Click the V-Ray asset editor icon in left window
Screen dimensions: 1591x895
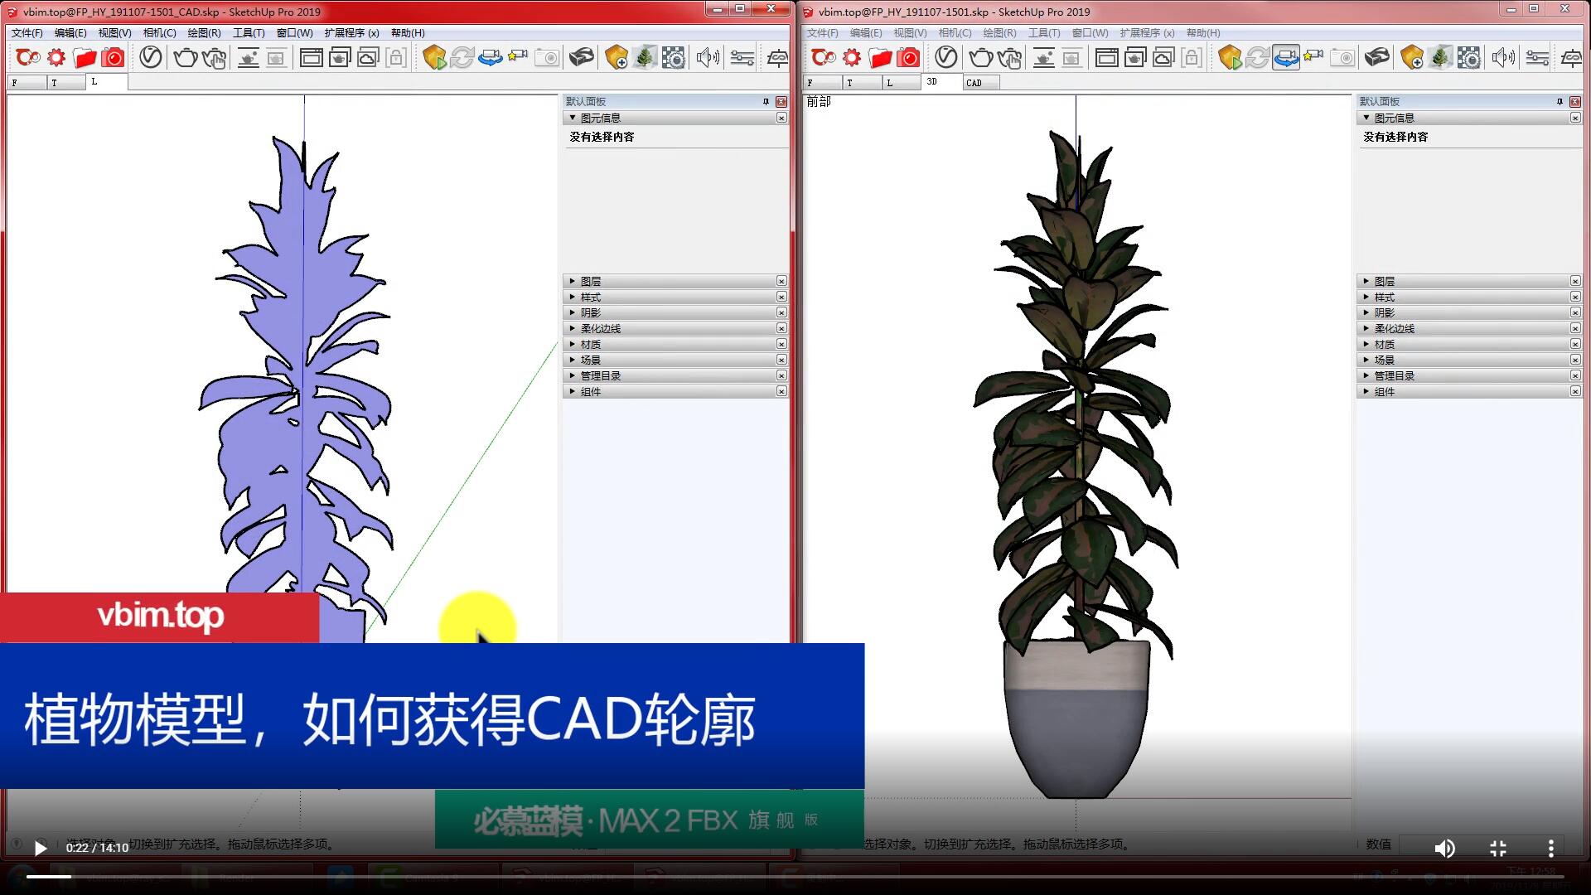pyautogui.click(x=150, y=57)
